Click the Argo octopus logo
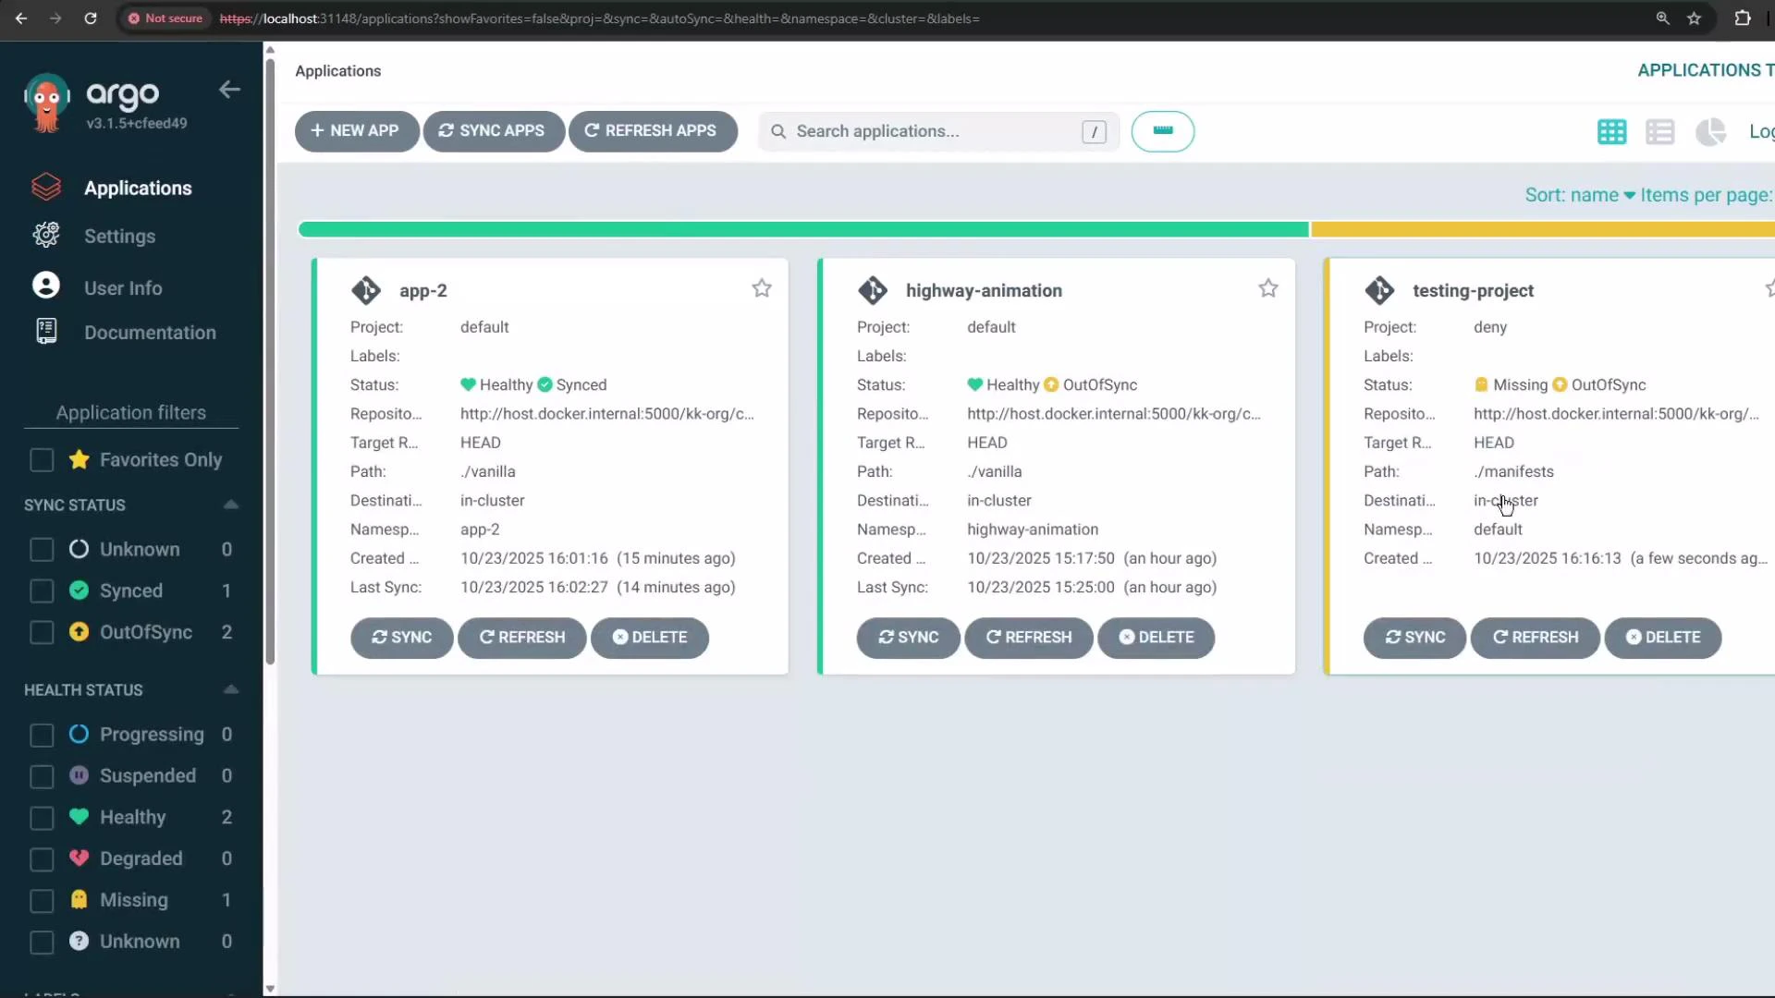 pos(45,102)
